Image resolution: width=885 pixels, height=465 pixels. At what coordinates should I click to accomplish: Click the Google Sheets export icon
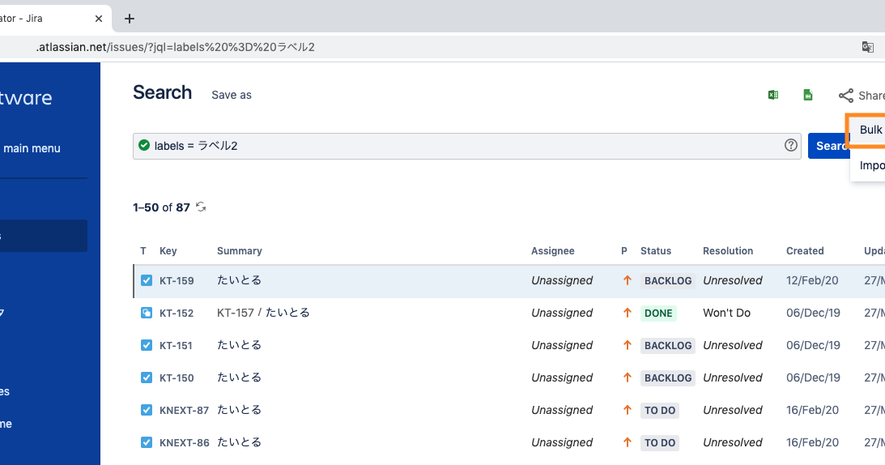tap(808, 95)
